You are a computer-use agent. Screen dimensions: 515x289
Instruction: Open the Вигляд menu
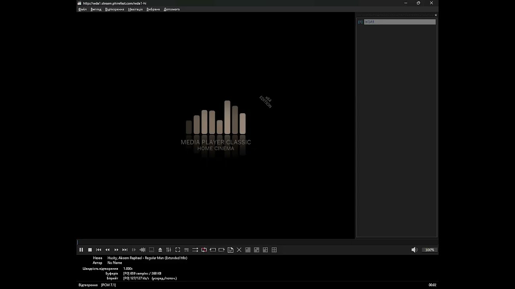coord(96,9)
